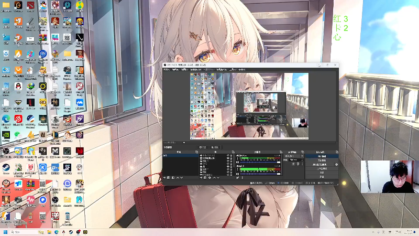
Task: Open the OBS View menu
Action: tap(185, 70)
